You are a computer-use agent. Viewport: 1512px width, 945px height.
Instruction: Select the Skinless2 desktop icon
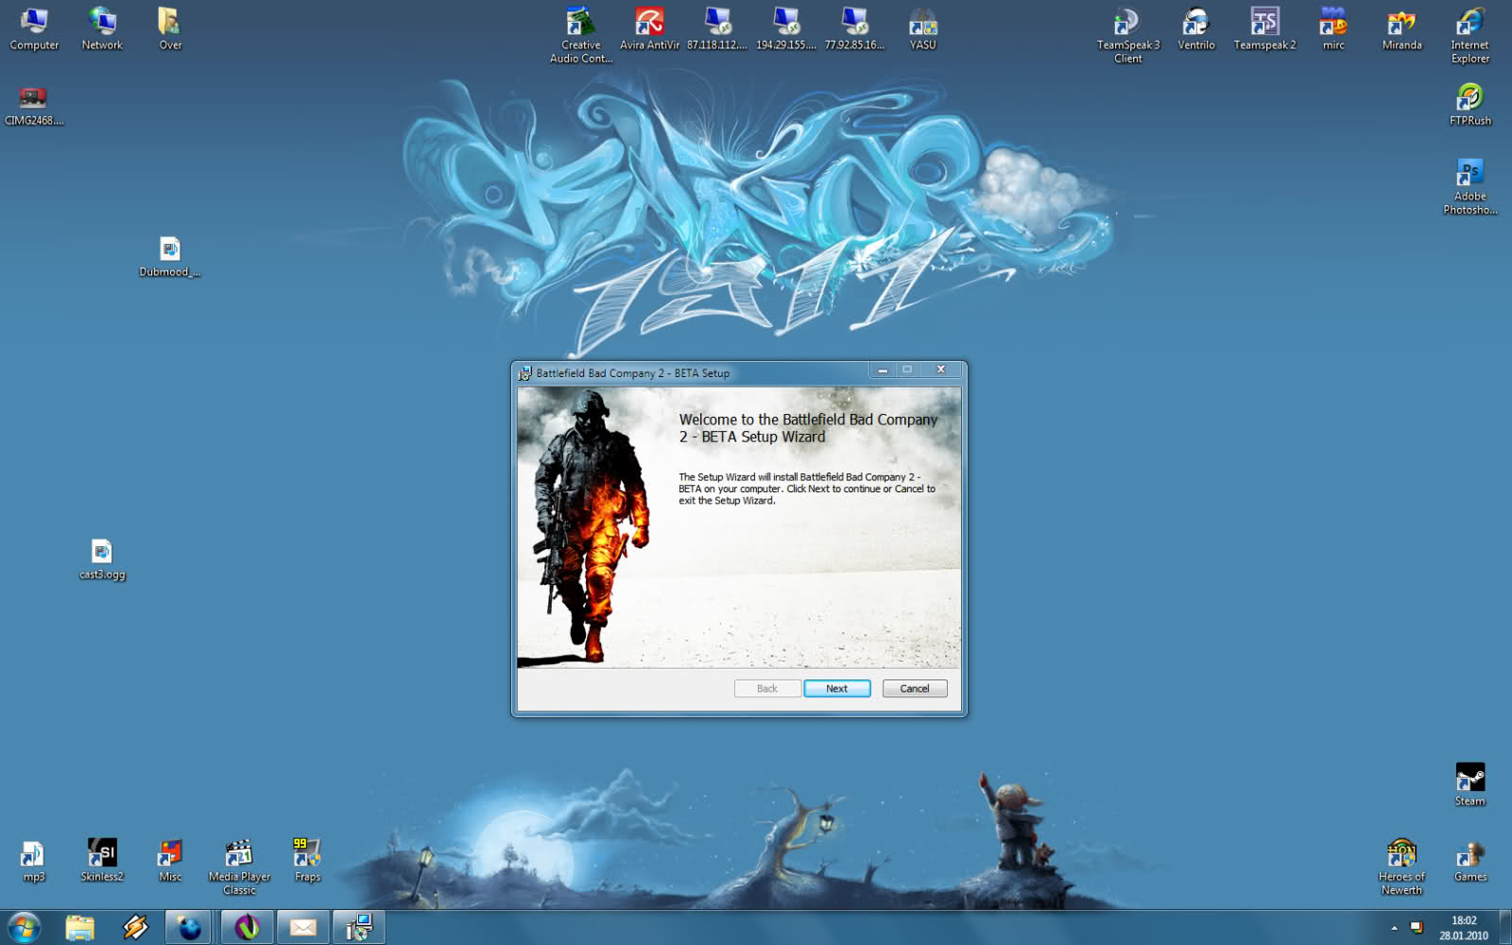pyautogui.click(x=102, y=861)
